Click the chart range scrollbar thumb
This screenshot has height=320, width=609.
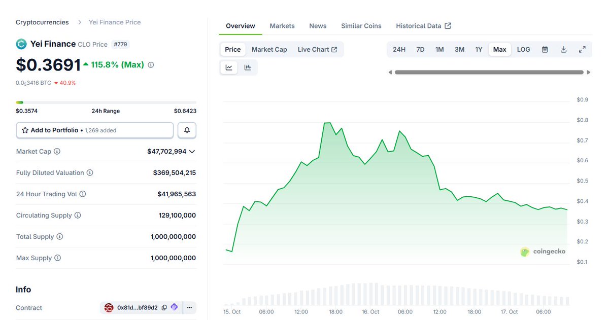click(489, 73)
